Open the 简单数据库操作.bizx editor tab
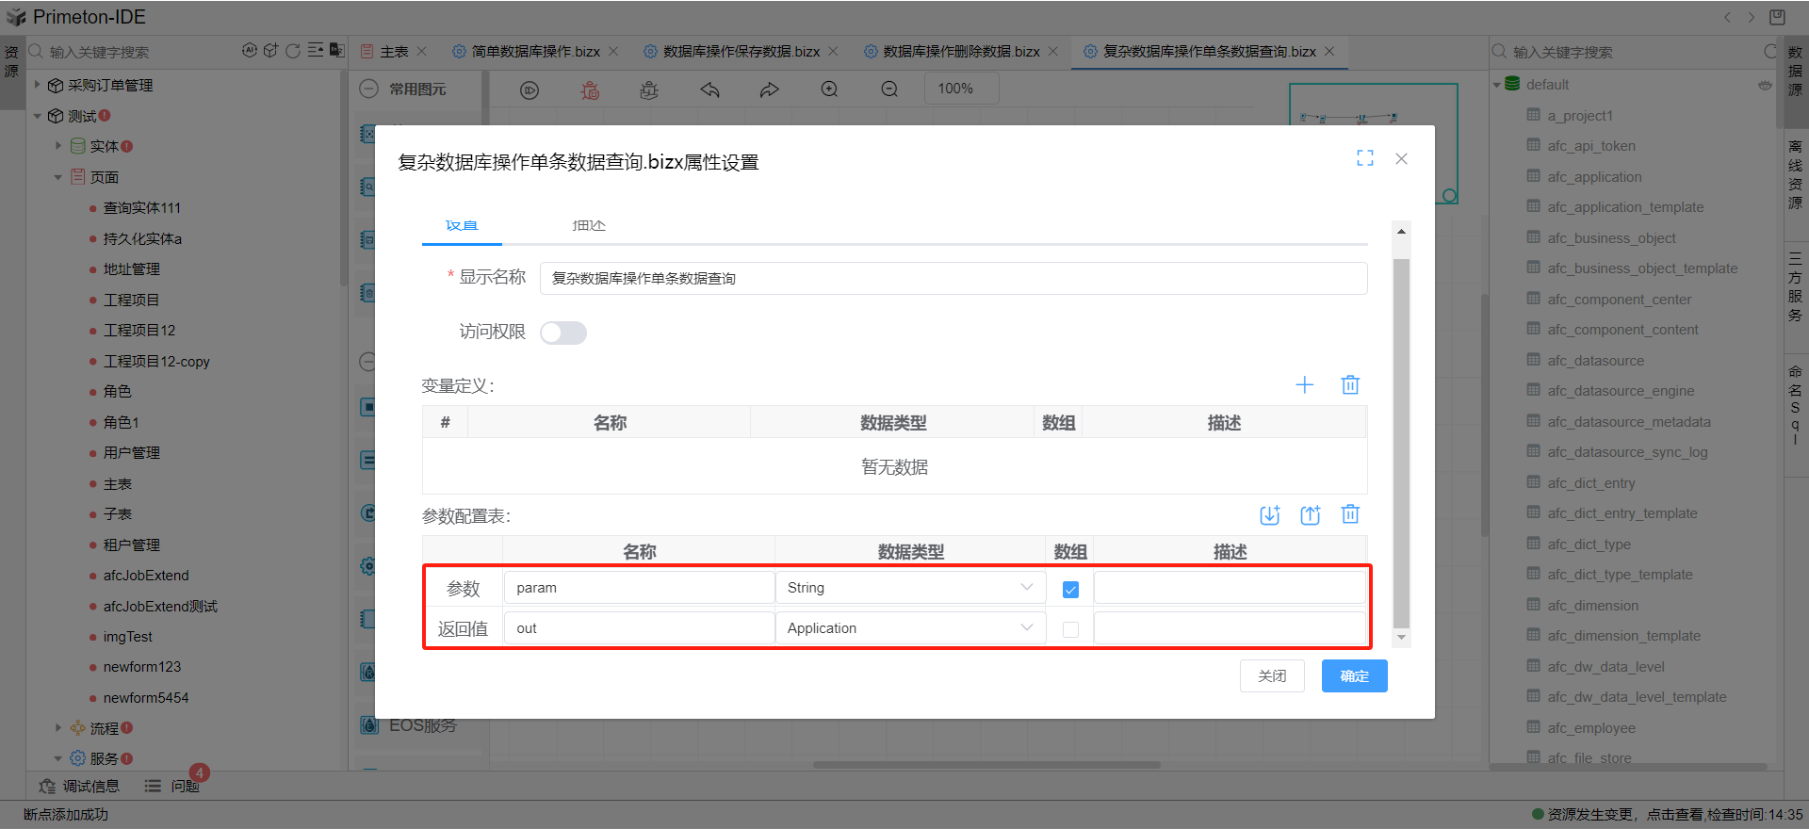Screen dimensions: 1809x829 click(534, 52)
